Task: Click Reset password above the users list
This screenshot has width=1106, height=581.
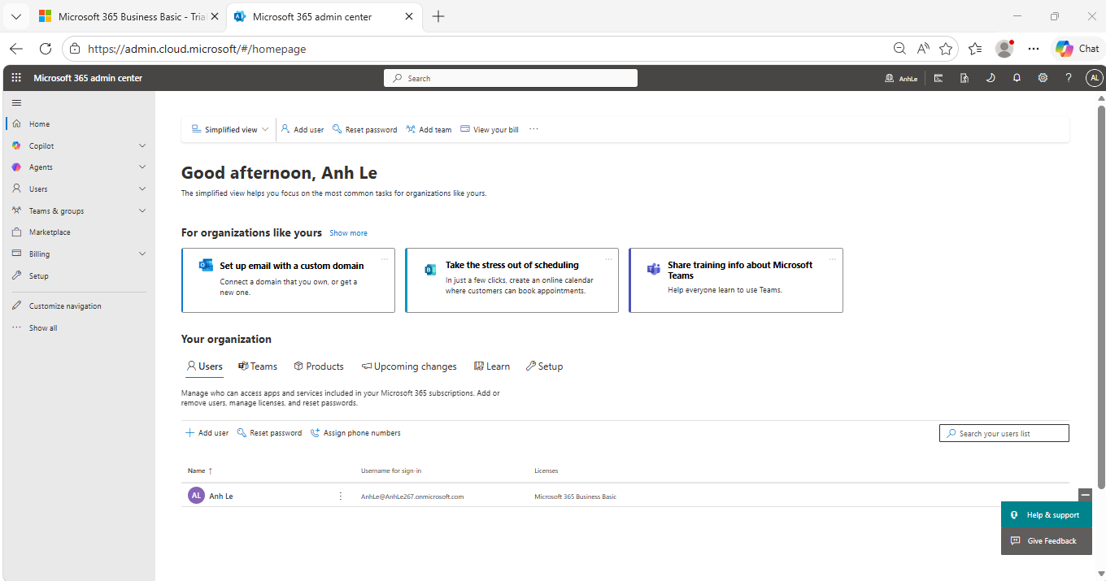Action: [x=269, y=433]
